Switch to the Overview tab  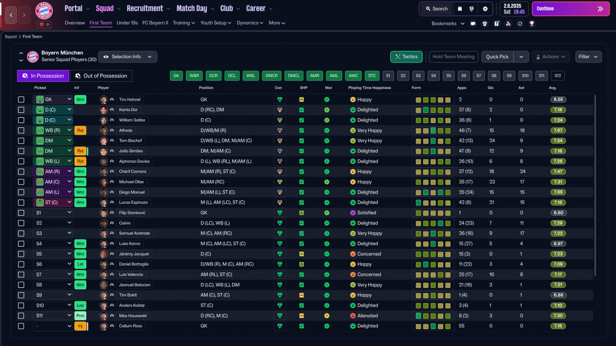75,23
